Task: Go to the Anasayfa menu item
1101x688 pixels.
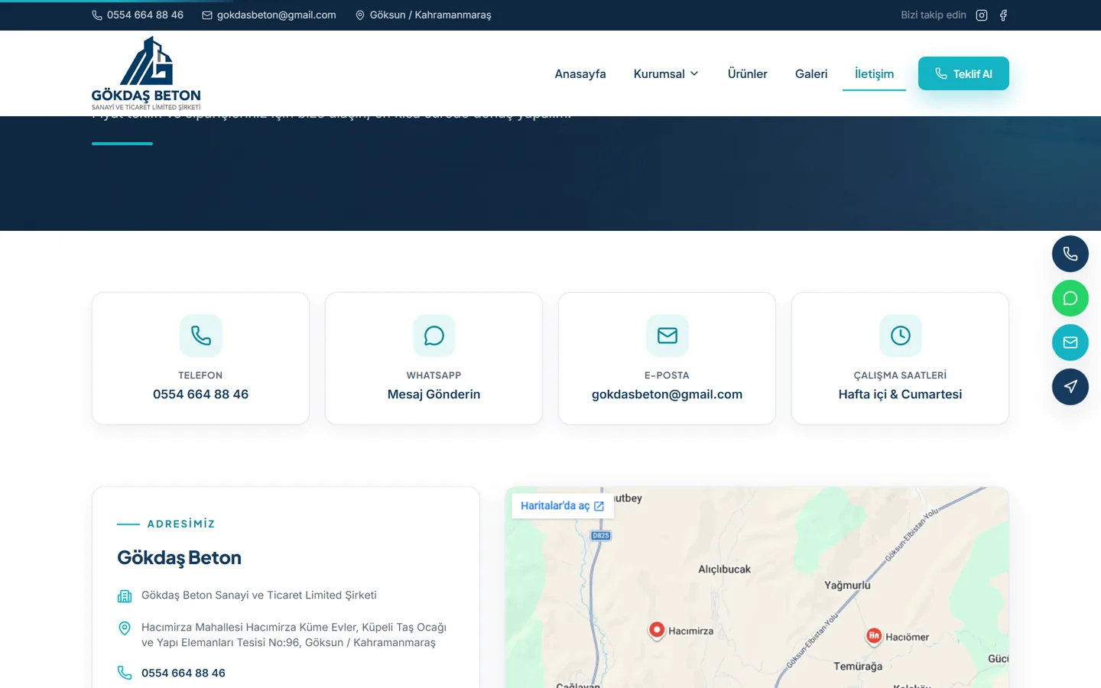Action: pyautogui.click(x=580, y=73)
